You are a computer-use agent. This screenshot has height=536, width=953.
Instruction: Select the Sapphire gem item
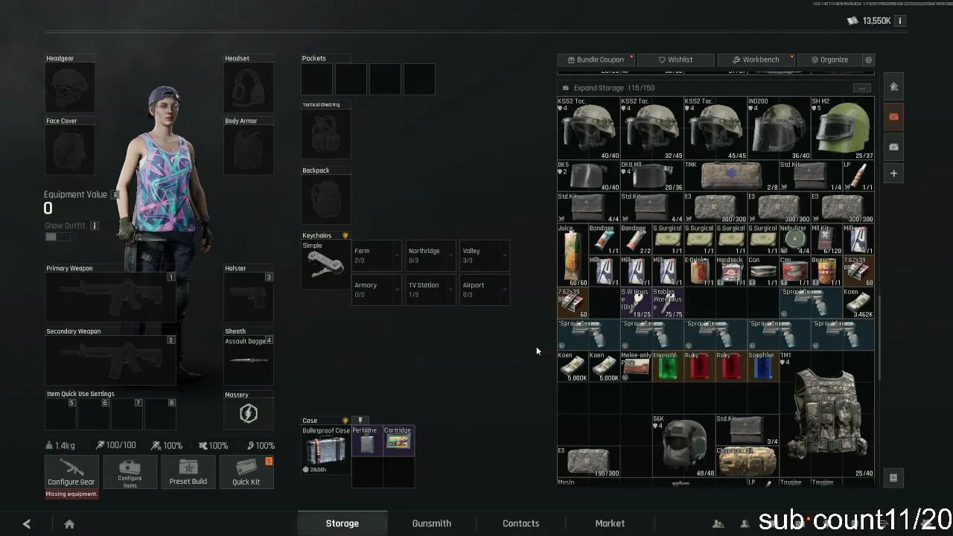click(763, 366)
